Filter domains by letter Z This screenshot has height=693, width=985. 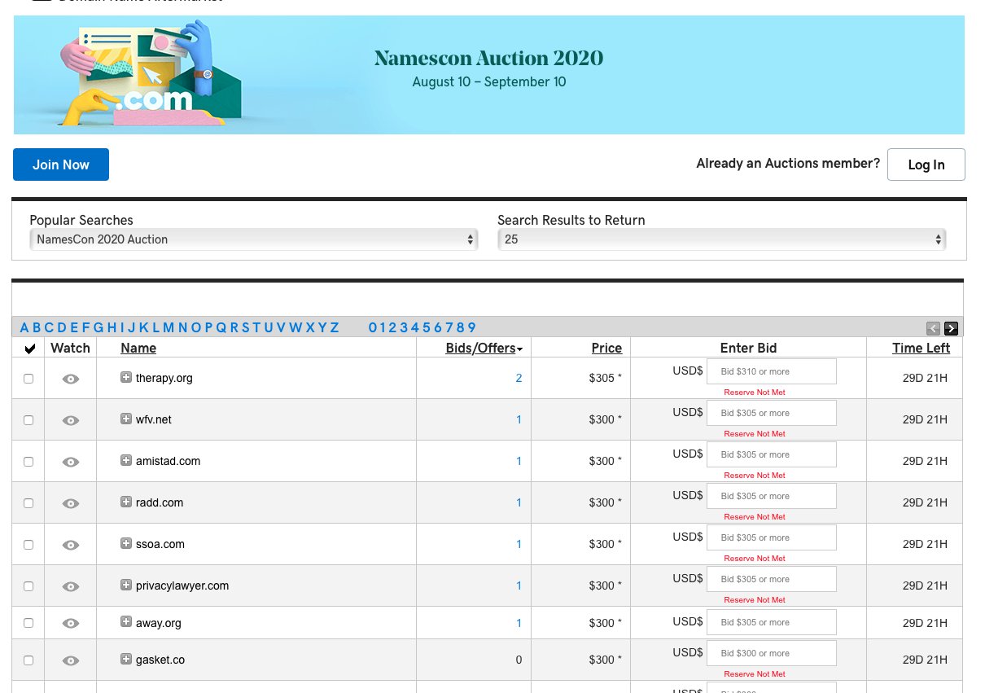(335, 327)
